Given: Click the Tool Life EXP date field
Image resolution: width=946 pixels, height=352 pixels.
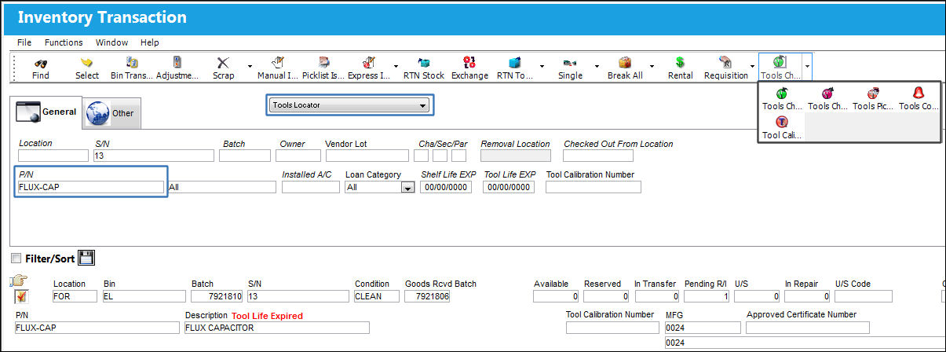Looking at the screenshot, I should pyautogui.click(x=510, y=187).
